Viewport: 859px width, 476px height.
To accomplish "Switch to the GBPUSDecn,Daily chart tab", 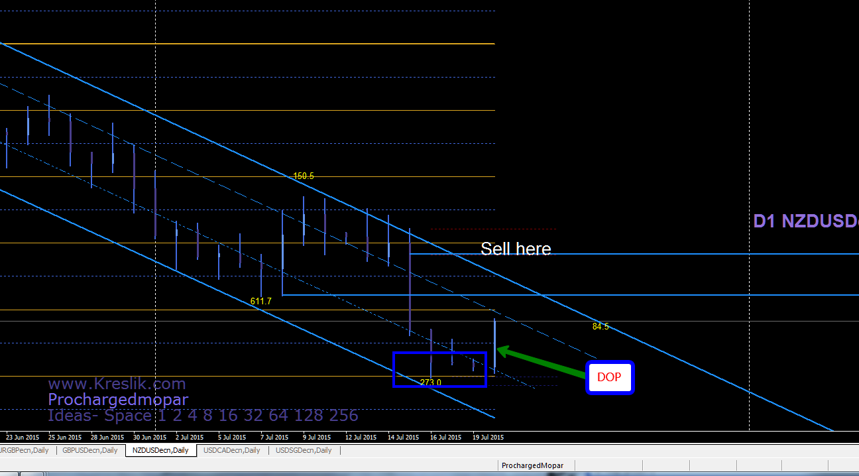I will point(89,450).
